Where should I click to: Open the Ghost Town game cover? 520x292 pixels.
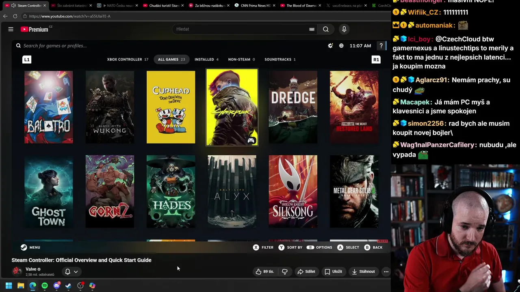click(49, 191)
